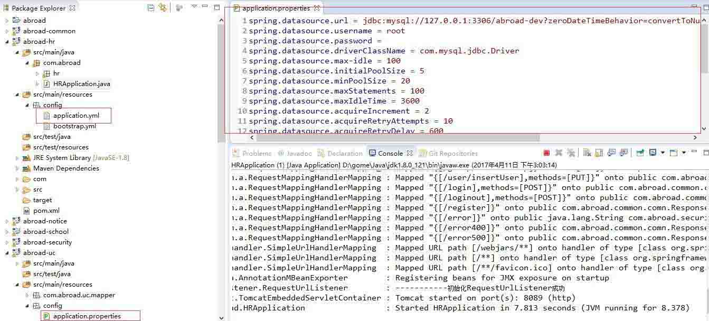Expand the abroad-common project
709x321 pixels.
(x=7, y=31)
